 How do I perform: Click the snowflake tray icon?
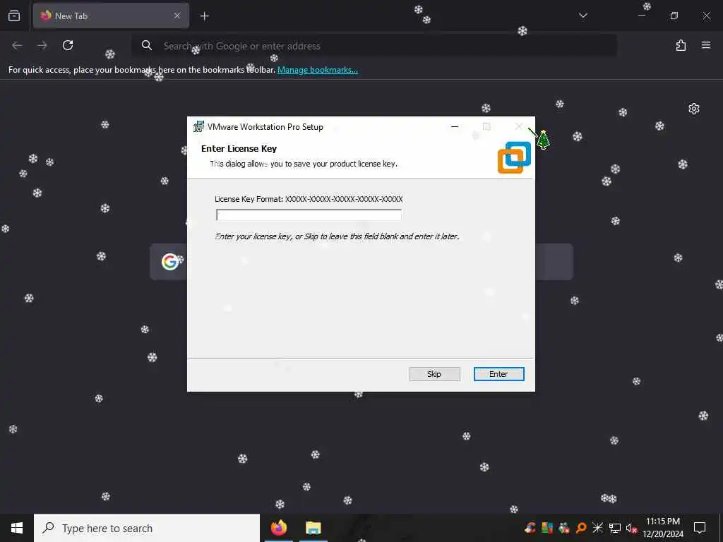point(597,528)
